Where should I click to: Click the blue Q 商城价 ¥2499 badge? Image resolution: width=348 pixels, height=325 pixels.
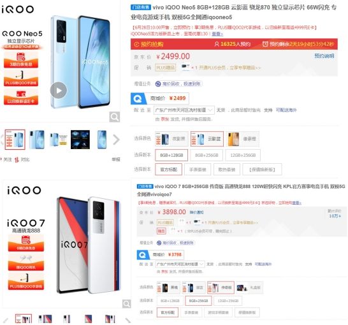pyautogui.click(x=160, y=98)
